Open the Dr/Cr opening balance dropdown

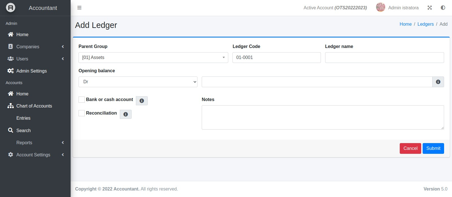point(138,82)
